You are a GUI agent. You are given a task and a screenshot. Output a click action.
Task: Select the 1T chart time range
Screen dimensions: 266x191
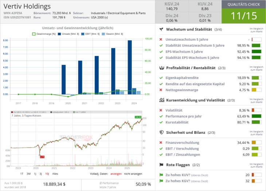point(22,174)
